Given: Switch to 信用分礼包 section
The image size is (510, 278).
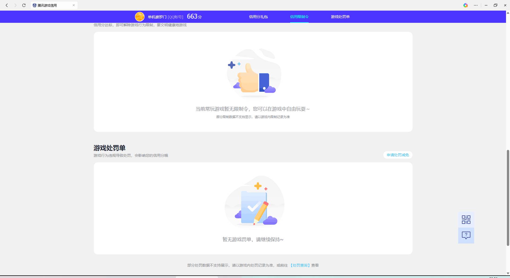Looking at the screenshot, I should [258, 17].
